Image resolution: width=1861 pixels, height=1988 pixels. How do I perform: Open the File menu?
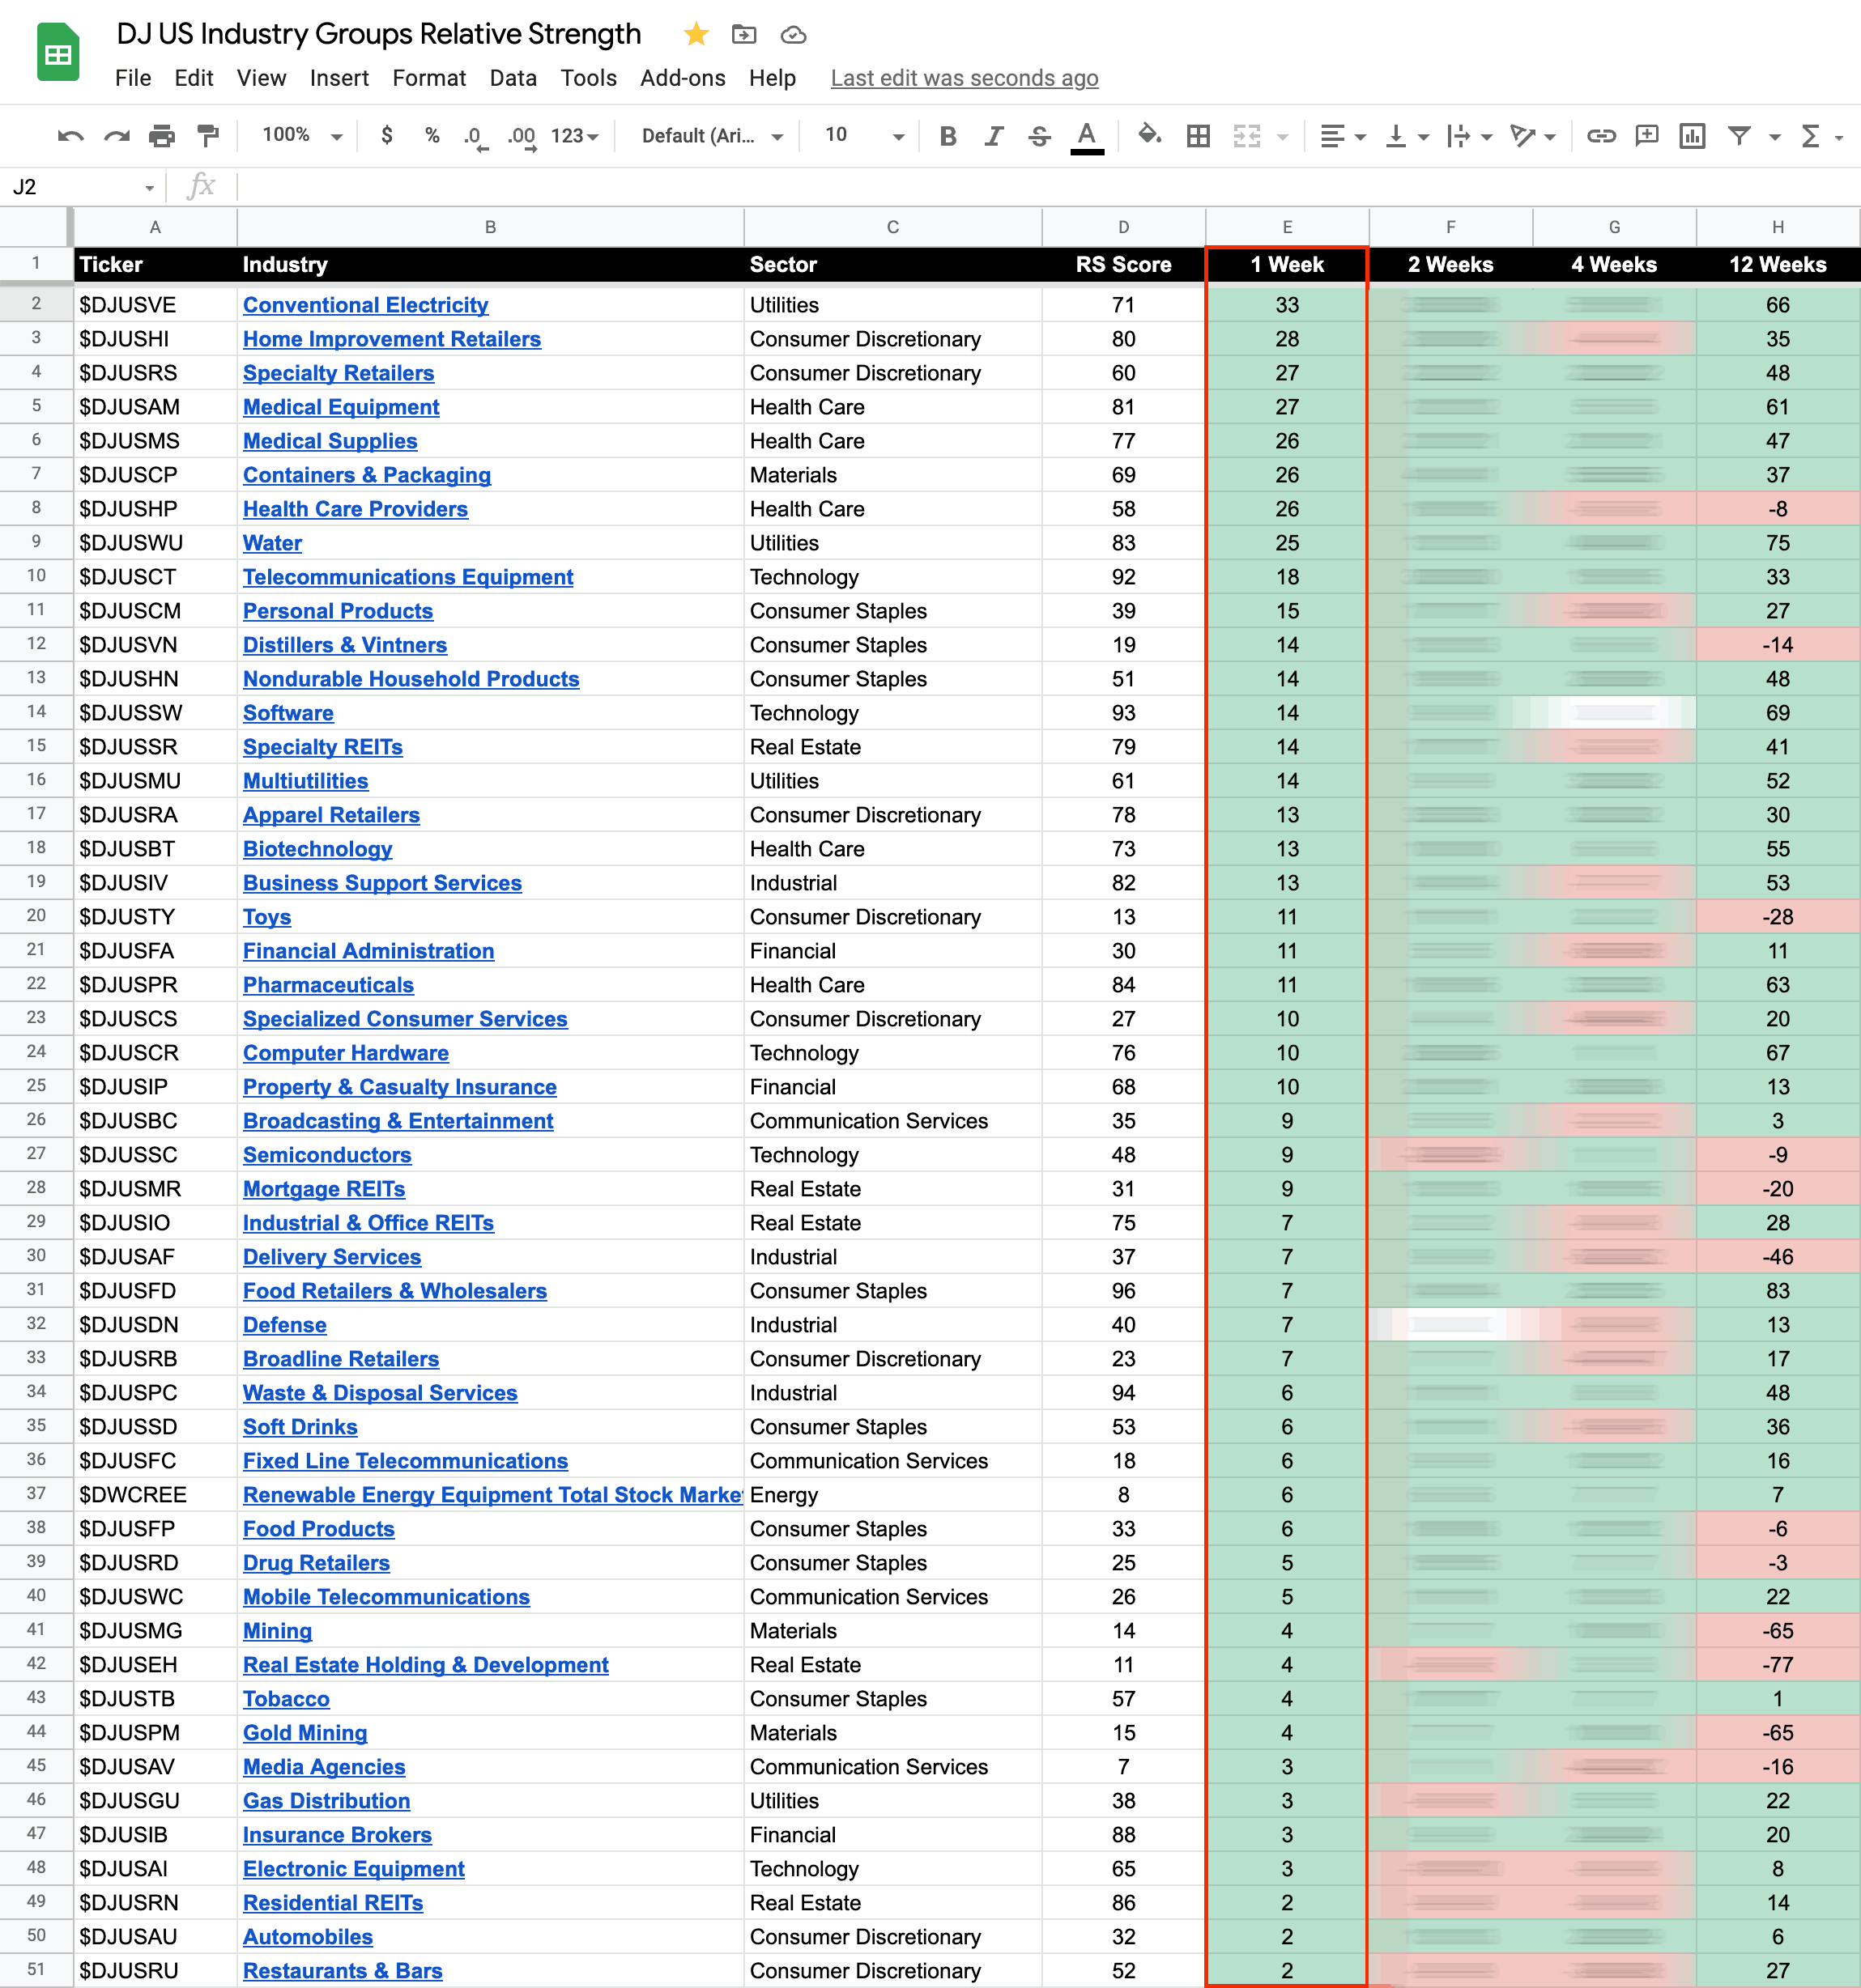[133, 78]
